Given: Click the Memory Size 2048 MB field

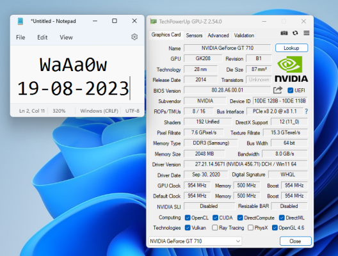Looking at the screenshot, I should [204, 154].
